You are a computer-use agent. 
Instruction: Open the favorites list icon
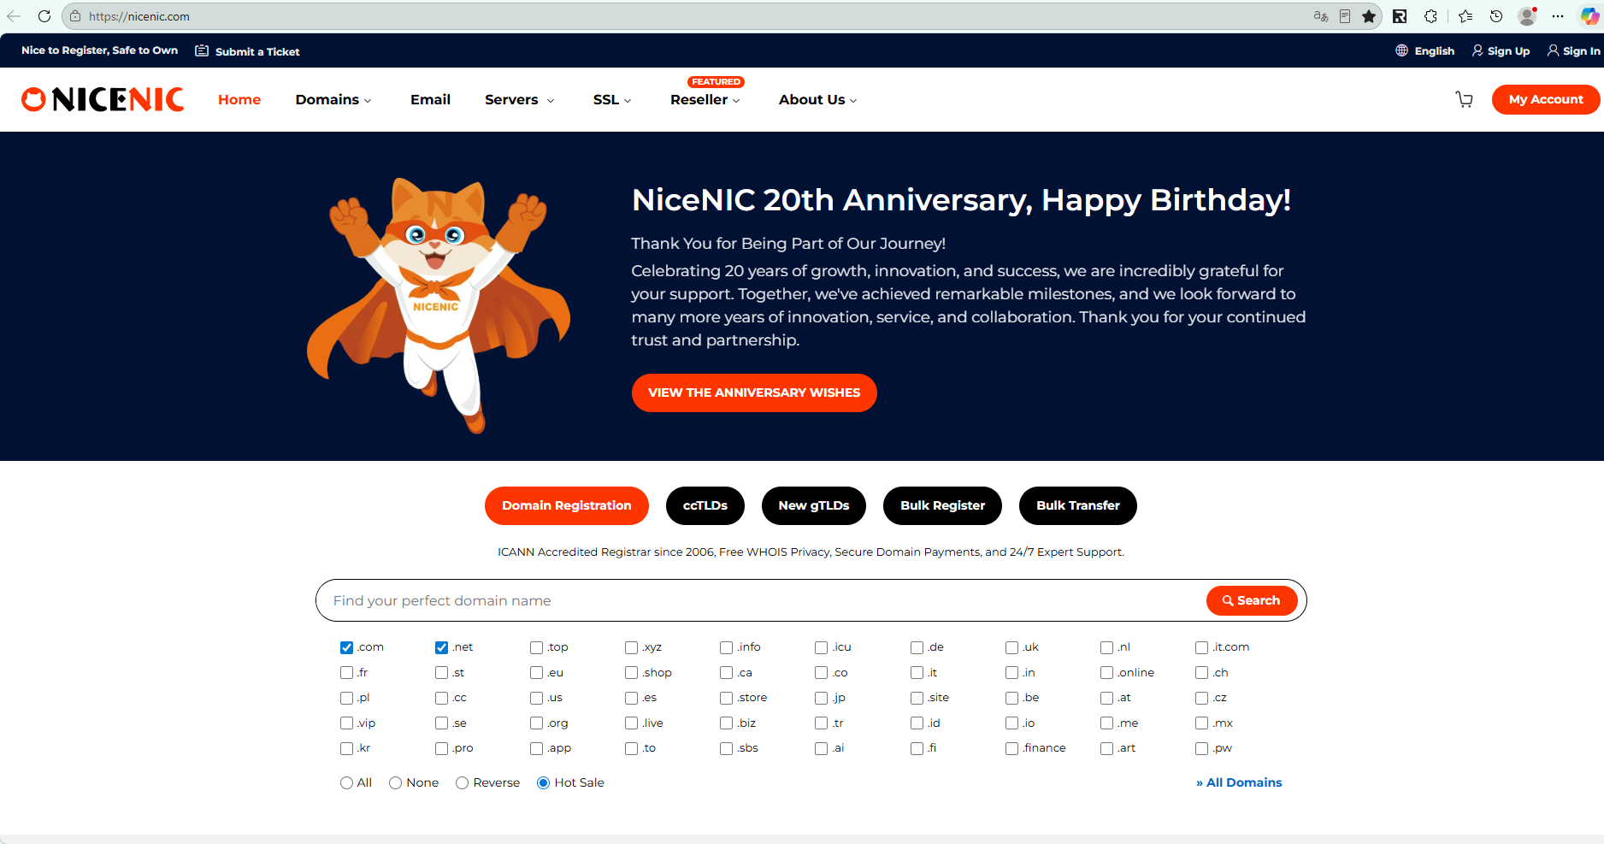1465,16
